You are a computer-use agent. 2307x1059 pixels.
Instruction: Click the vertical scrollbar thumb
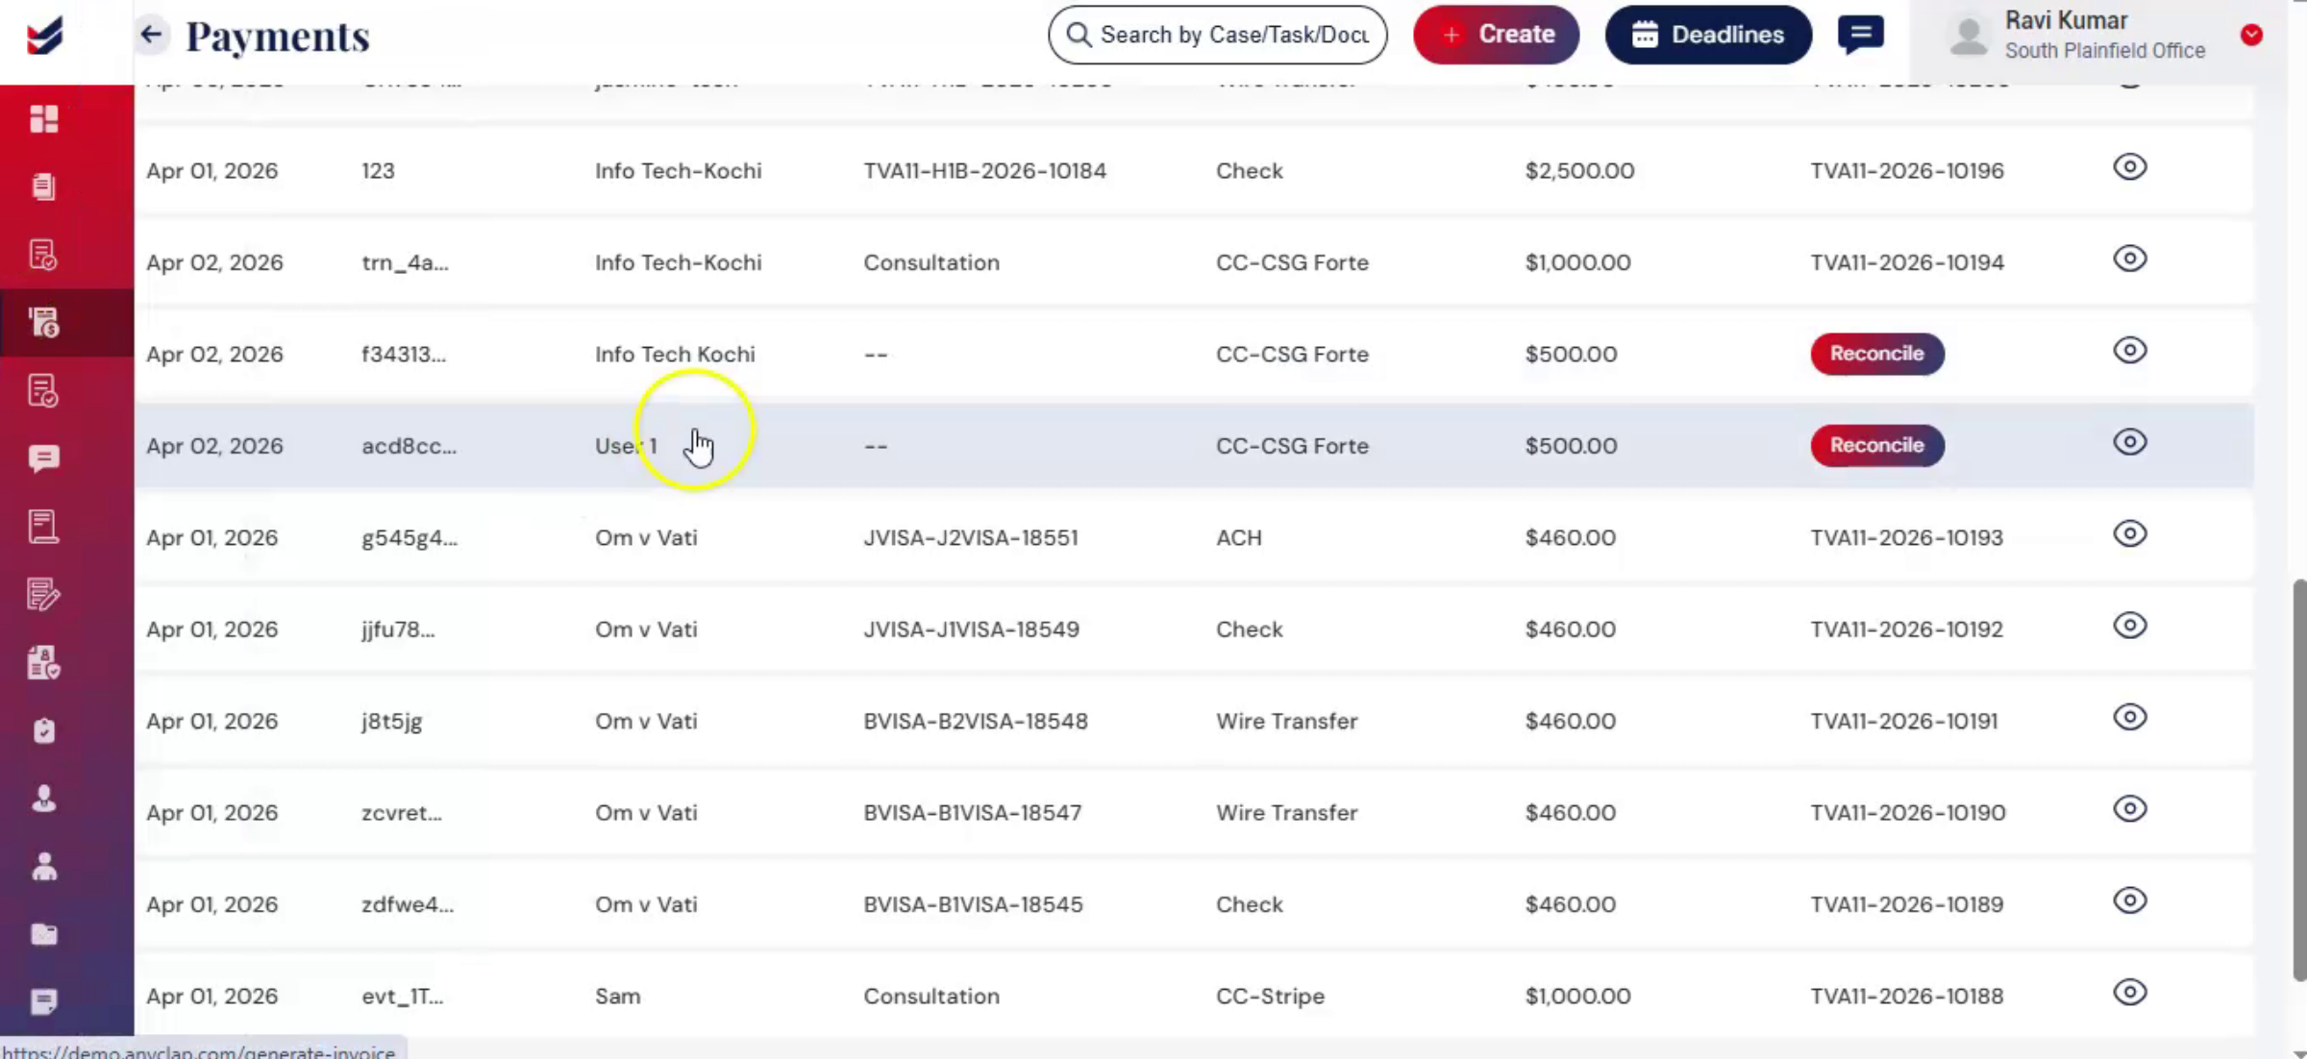[x=2299, y=779]
